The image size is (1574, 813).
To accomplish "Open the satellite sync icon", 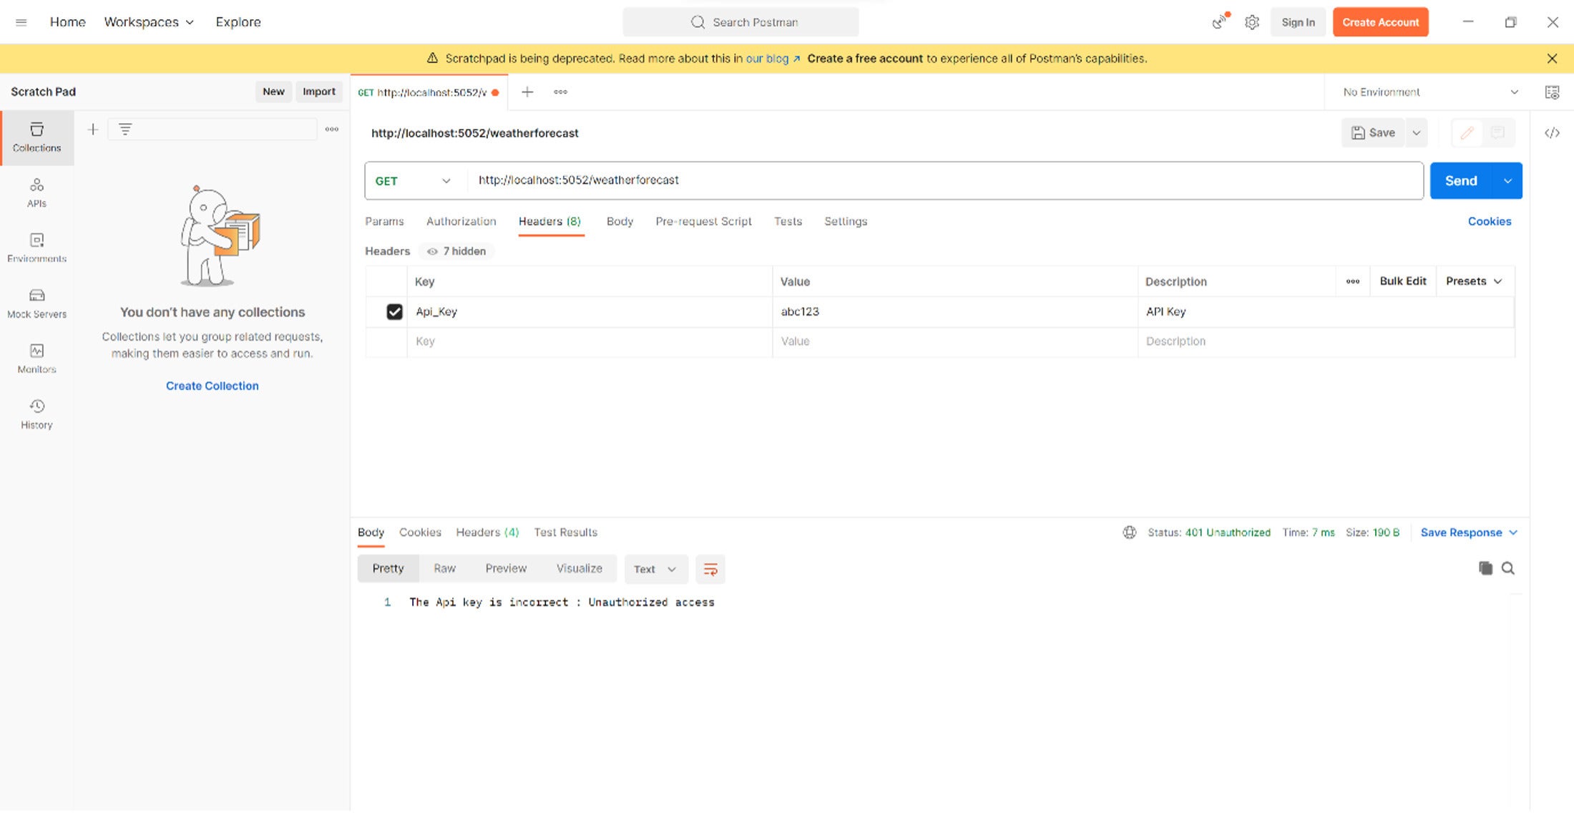I will tap(1220, 22).
